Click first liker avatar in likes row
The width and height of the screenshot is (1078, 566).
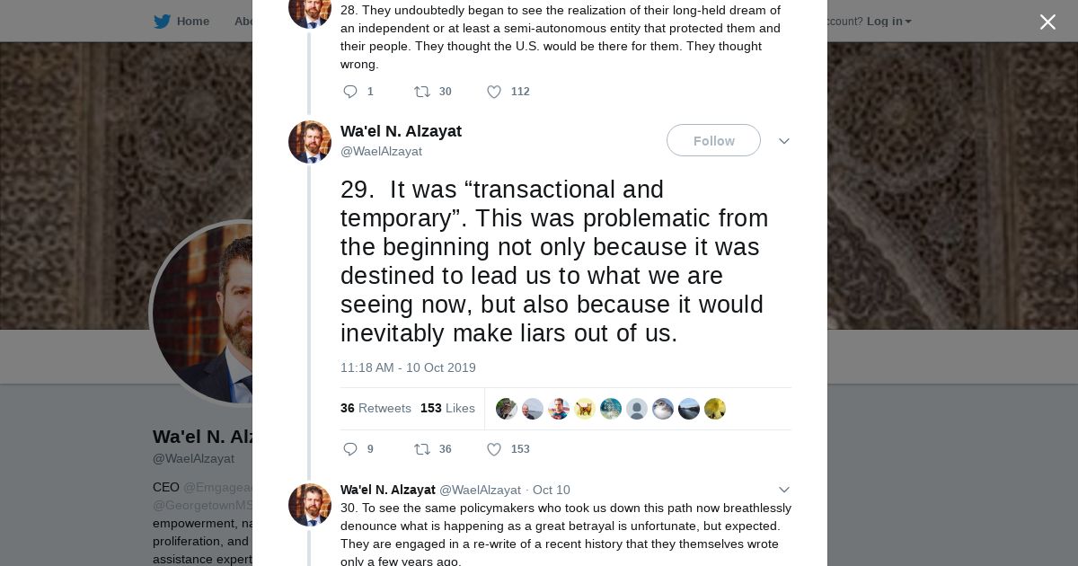click(507, 409)
